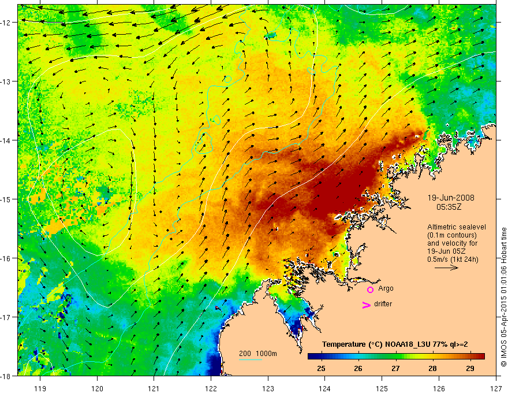Click the temperature color bar
508x393 pixels.
pos(396,357)
